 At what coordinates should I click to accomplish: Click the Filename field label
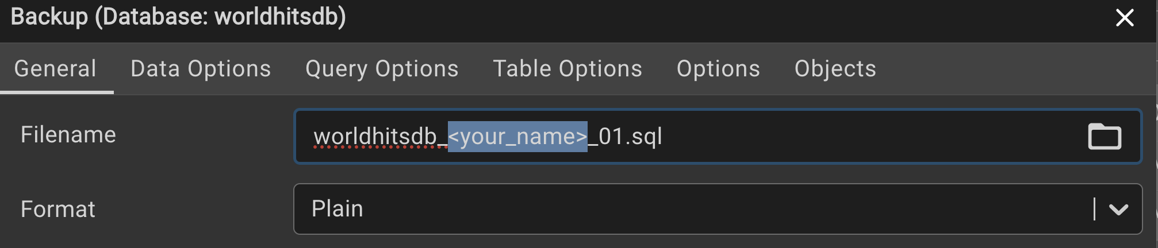(x=68, y=135)
